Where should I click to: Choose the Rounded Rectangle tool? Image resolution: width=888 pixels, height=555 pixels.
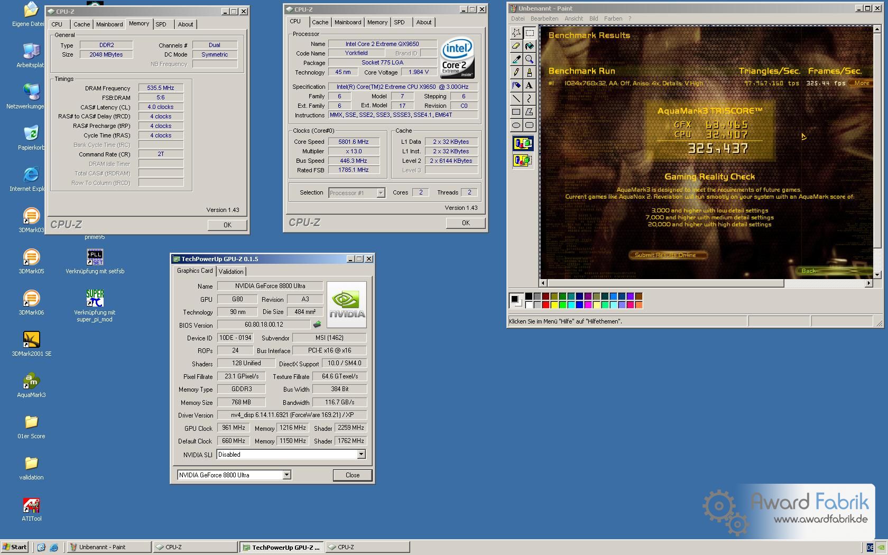(x=529, y=125)
